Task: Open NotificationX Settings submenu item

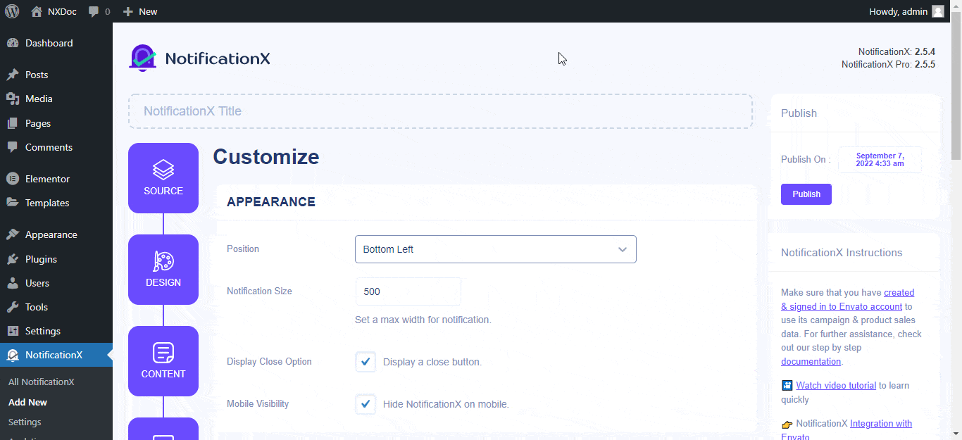Action: pos(25,422)
